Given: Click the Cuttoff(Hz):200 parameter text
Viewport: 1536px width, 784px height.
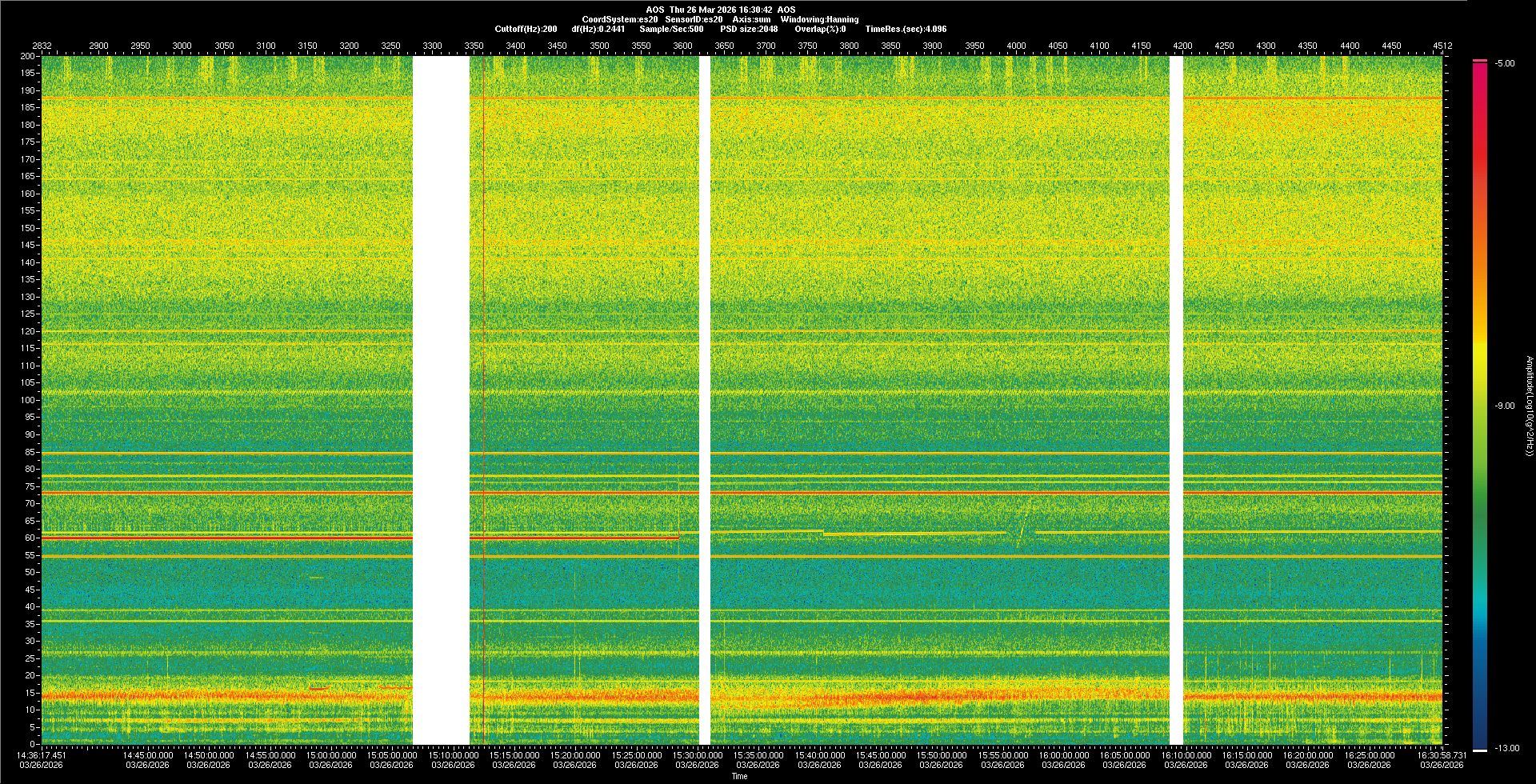Looking at the screenshot, I should coord(526,29).
